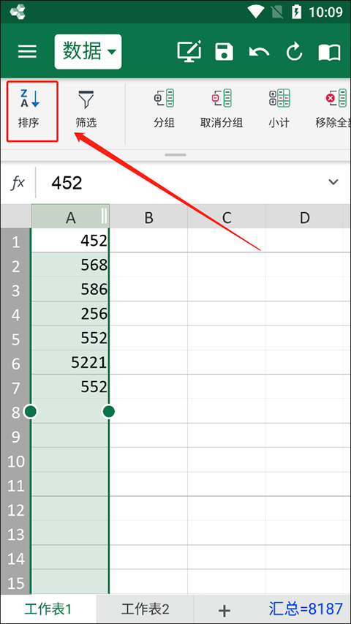Image resolution: width=351 pixels, height=624 pixels.
Task: Collapse the ribbon using the handle bar
Action: (175, 155)
